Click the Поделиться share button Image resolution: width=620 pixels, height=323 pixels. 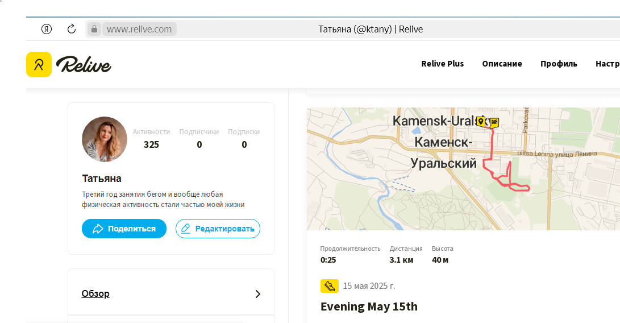[x=124, y=229]
